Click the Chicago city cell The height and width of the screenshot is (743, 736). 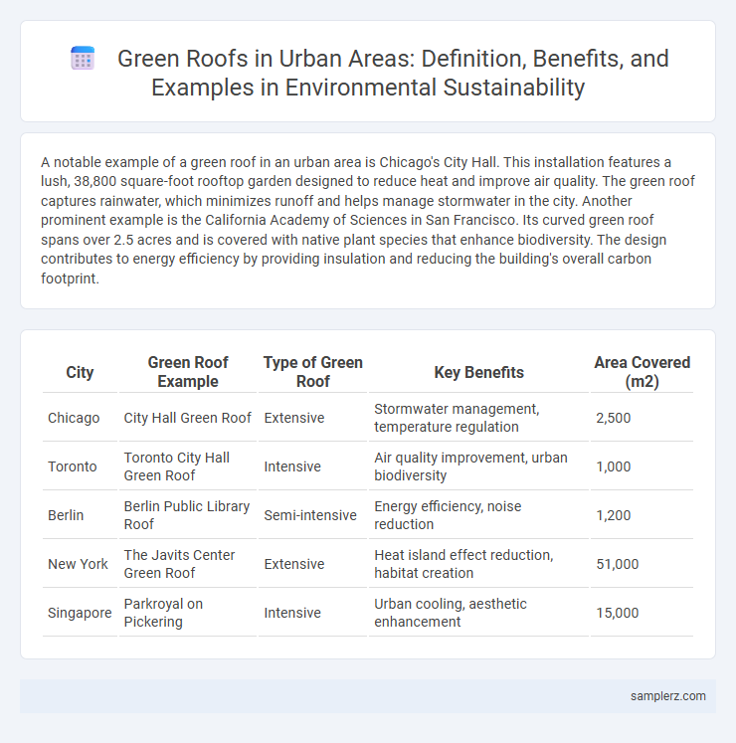coord(80,418)
